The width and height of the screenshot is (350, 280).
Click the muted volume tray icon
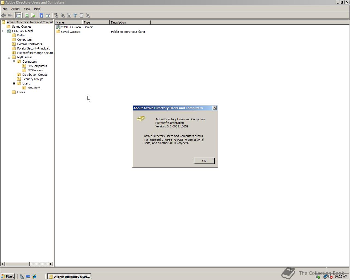pyautogui.click(x=330, y=276)
